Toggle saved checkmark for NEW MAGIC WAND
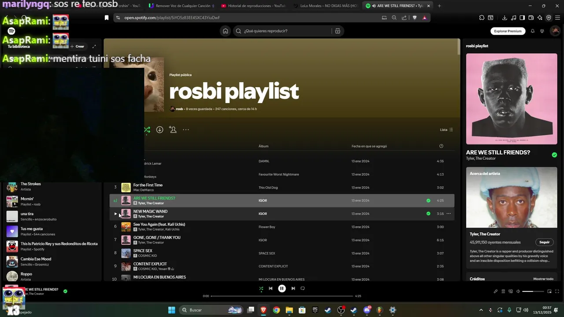This screenshot has height=317, width=564. click(x=428, y=214)
